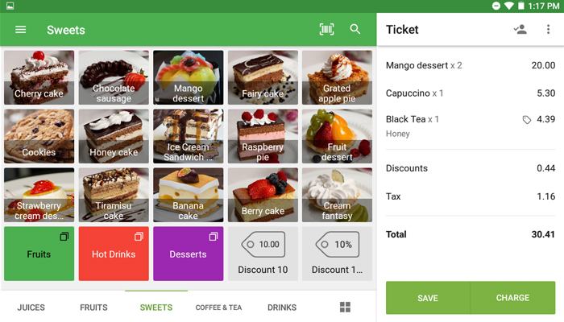Open item search magnifier
Image resolution: width=564 pixels, height=322 pixels.
coord(355,29)
